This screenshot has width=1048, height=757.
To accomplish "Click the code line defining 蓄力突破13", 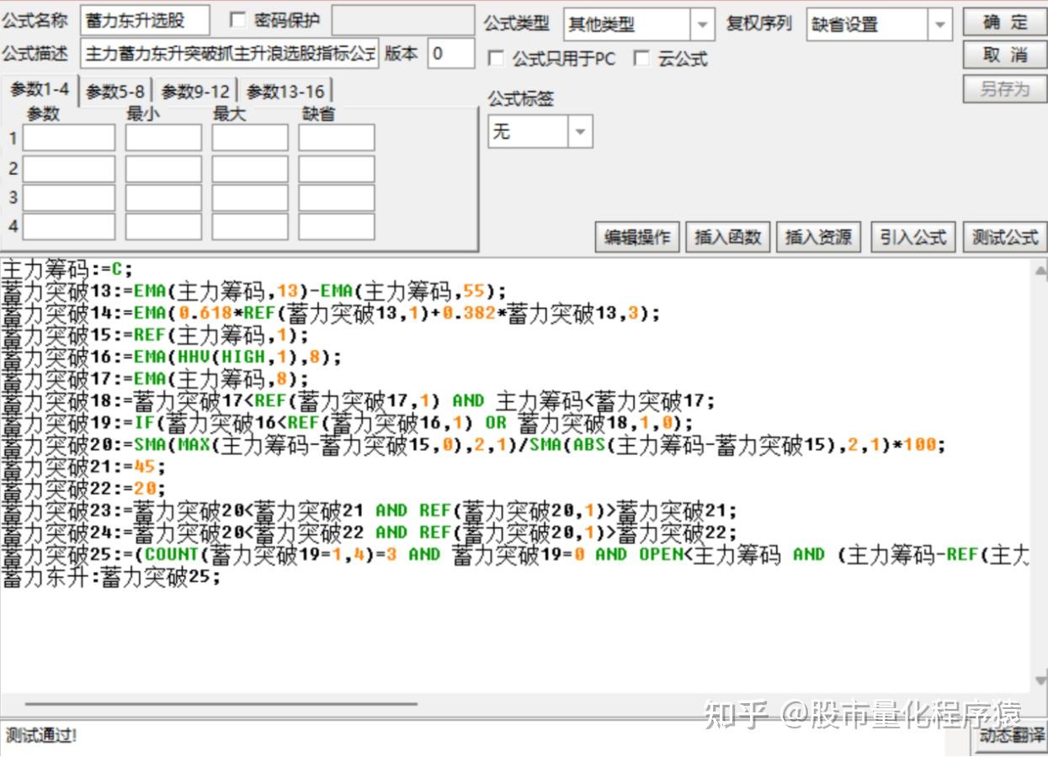I will (253, 291).
